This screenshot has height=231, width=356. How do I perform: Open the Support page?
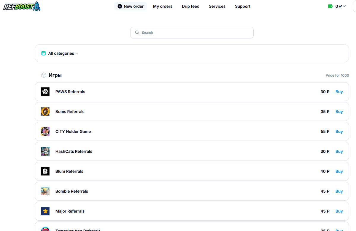point(243,6)
